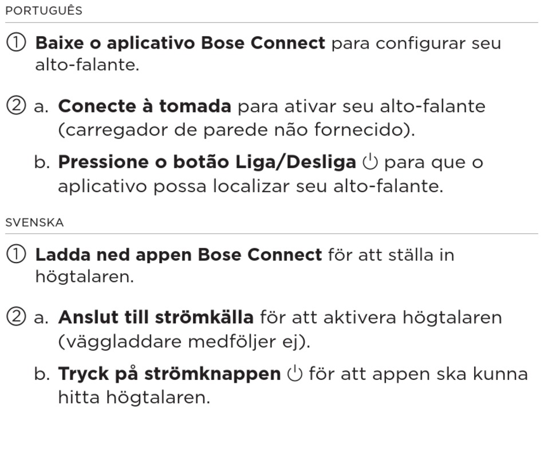Click the word alto-falante. in Portuguese step 1
Screen dimensions: 544x472
(87, 65)
